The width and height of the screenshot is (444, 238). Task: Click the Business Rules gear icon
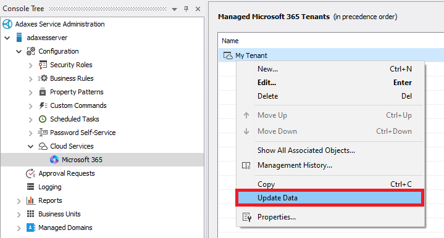[x=43, y=78]
